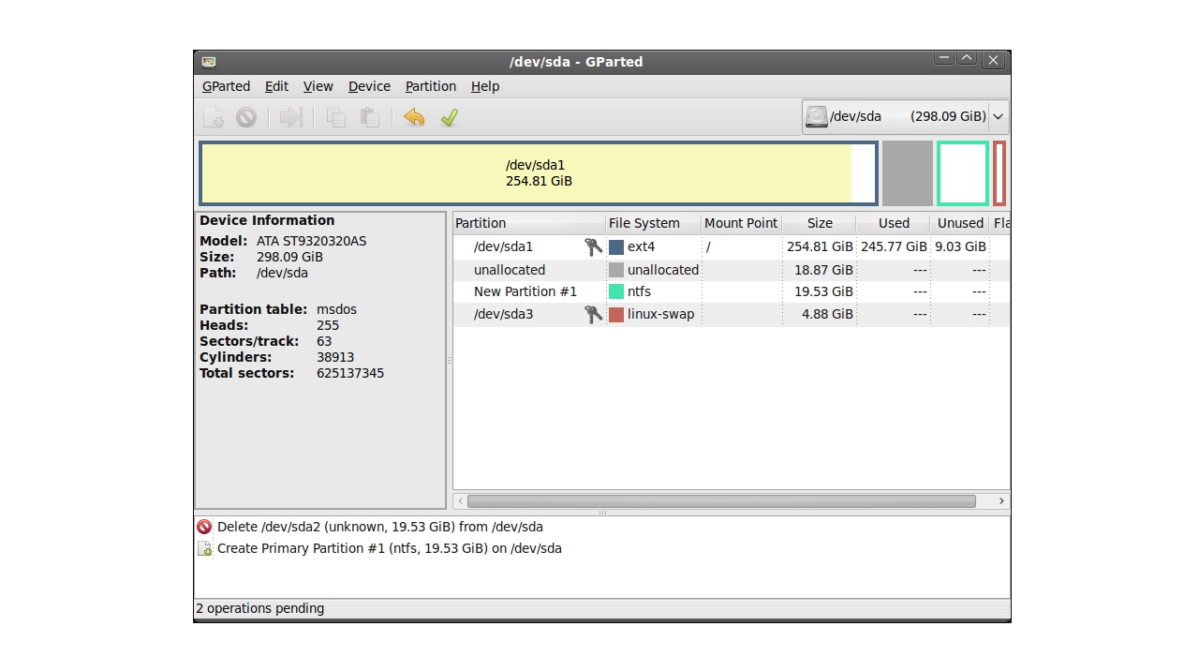Viewport: 1199px width, 656px height.
Task: Select the ntfs color swatch in list
Action: pos(616,292)
